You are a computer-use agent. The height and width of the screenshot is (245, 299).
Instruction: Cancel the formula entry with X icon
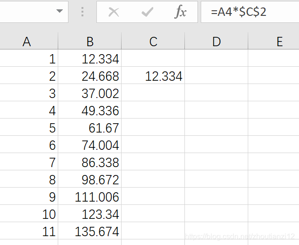point(114,12)
